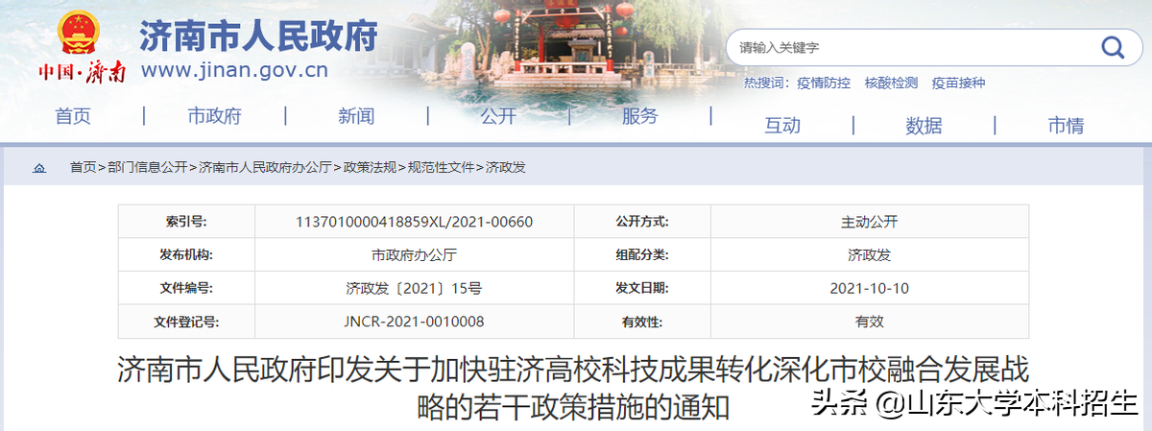This screenshot has height=431, width=1152.
Task: Click the 中国·济南 calligraphy logo
Action: [82, 73]
